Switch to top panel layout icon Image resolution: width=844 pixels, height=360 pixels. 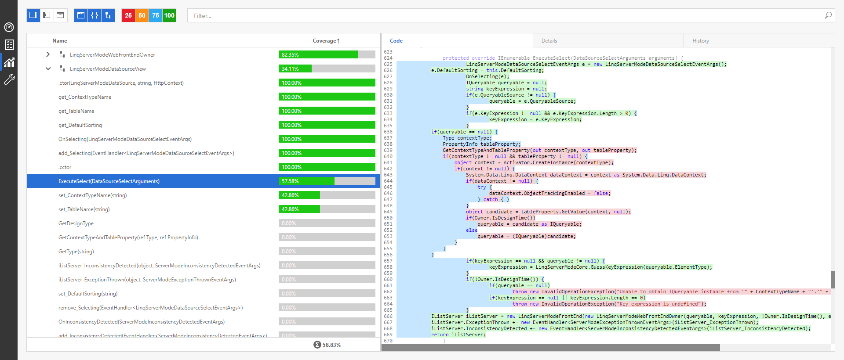coord(60,15)
